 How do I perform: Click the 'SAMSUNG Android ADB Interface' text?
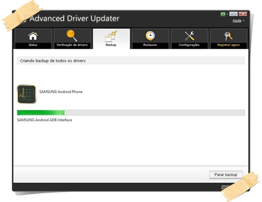pyautogui.click(x=44, y=120)
